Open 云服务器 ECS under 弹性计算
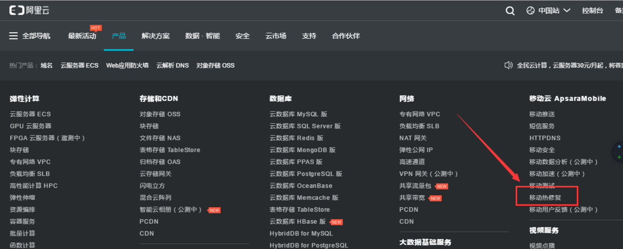 click(30, 114)
